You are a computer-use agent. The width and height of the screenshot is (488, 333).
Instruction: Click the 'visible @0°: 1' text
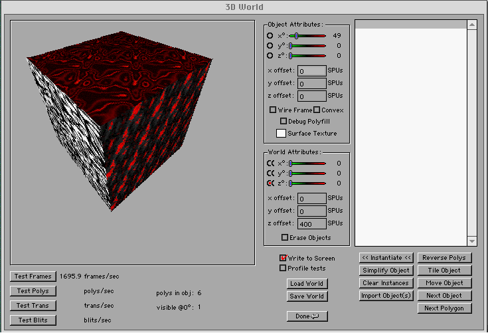tap(179, 308)
